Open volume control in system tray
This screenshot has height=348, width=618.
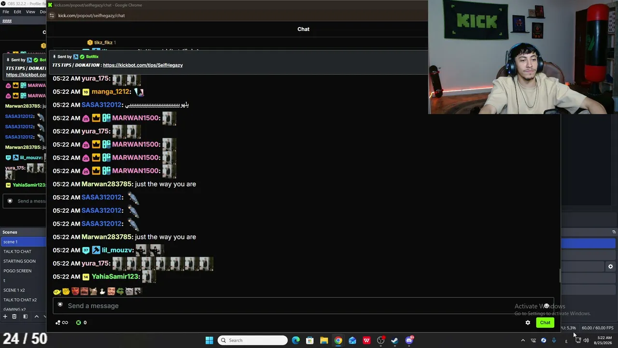(586, 340)
